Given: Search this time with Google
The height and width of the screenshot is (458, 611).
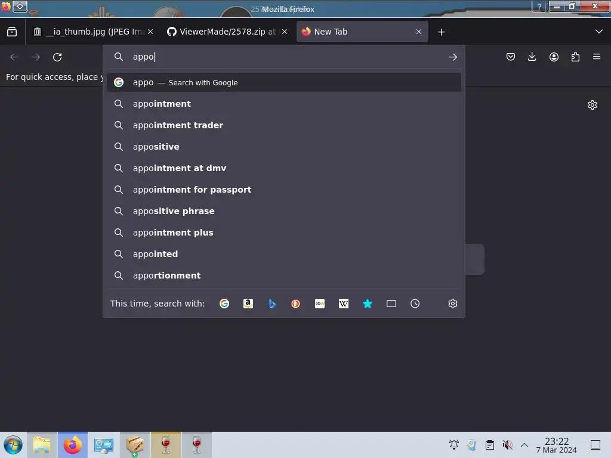Looking at the screenshot, I should coord(224,304).
